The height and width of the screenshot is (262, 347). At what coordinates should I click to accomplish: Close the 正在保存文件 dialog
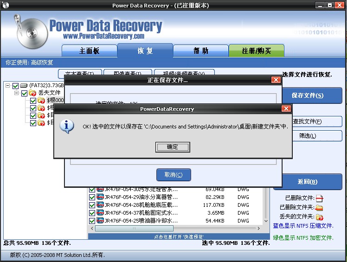[x=276, y=80]
